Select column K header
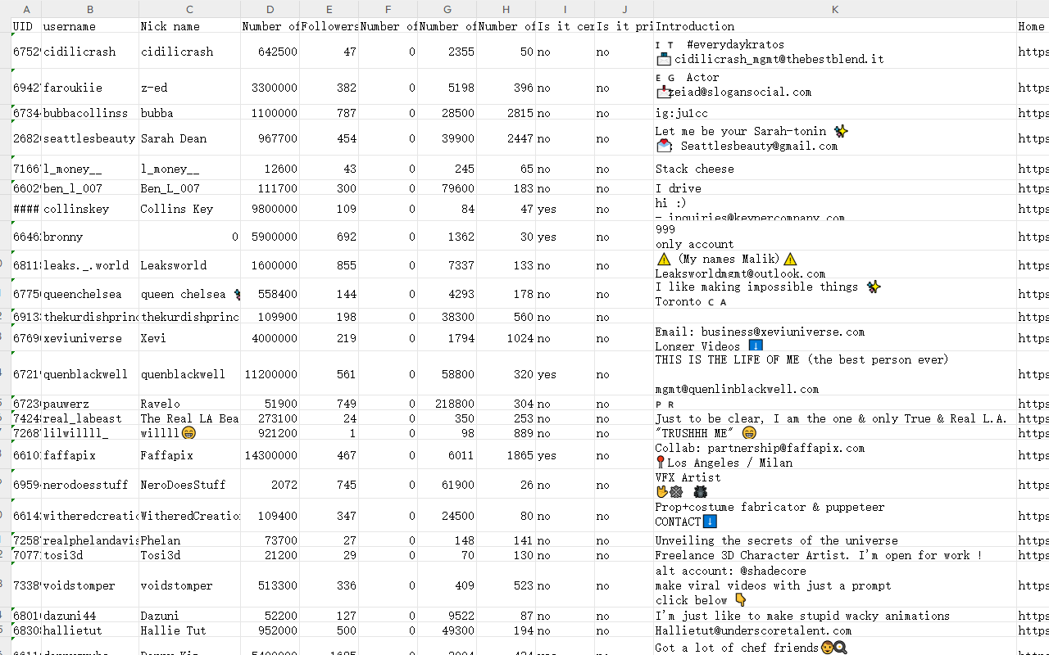 click(x=834, y=9)
